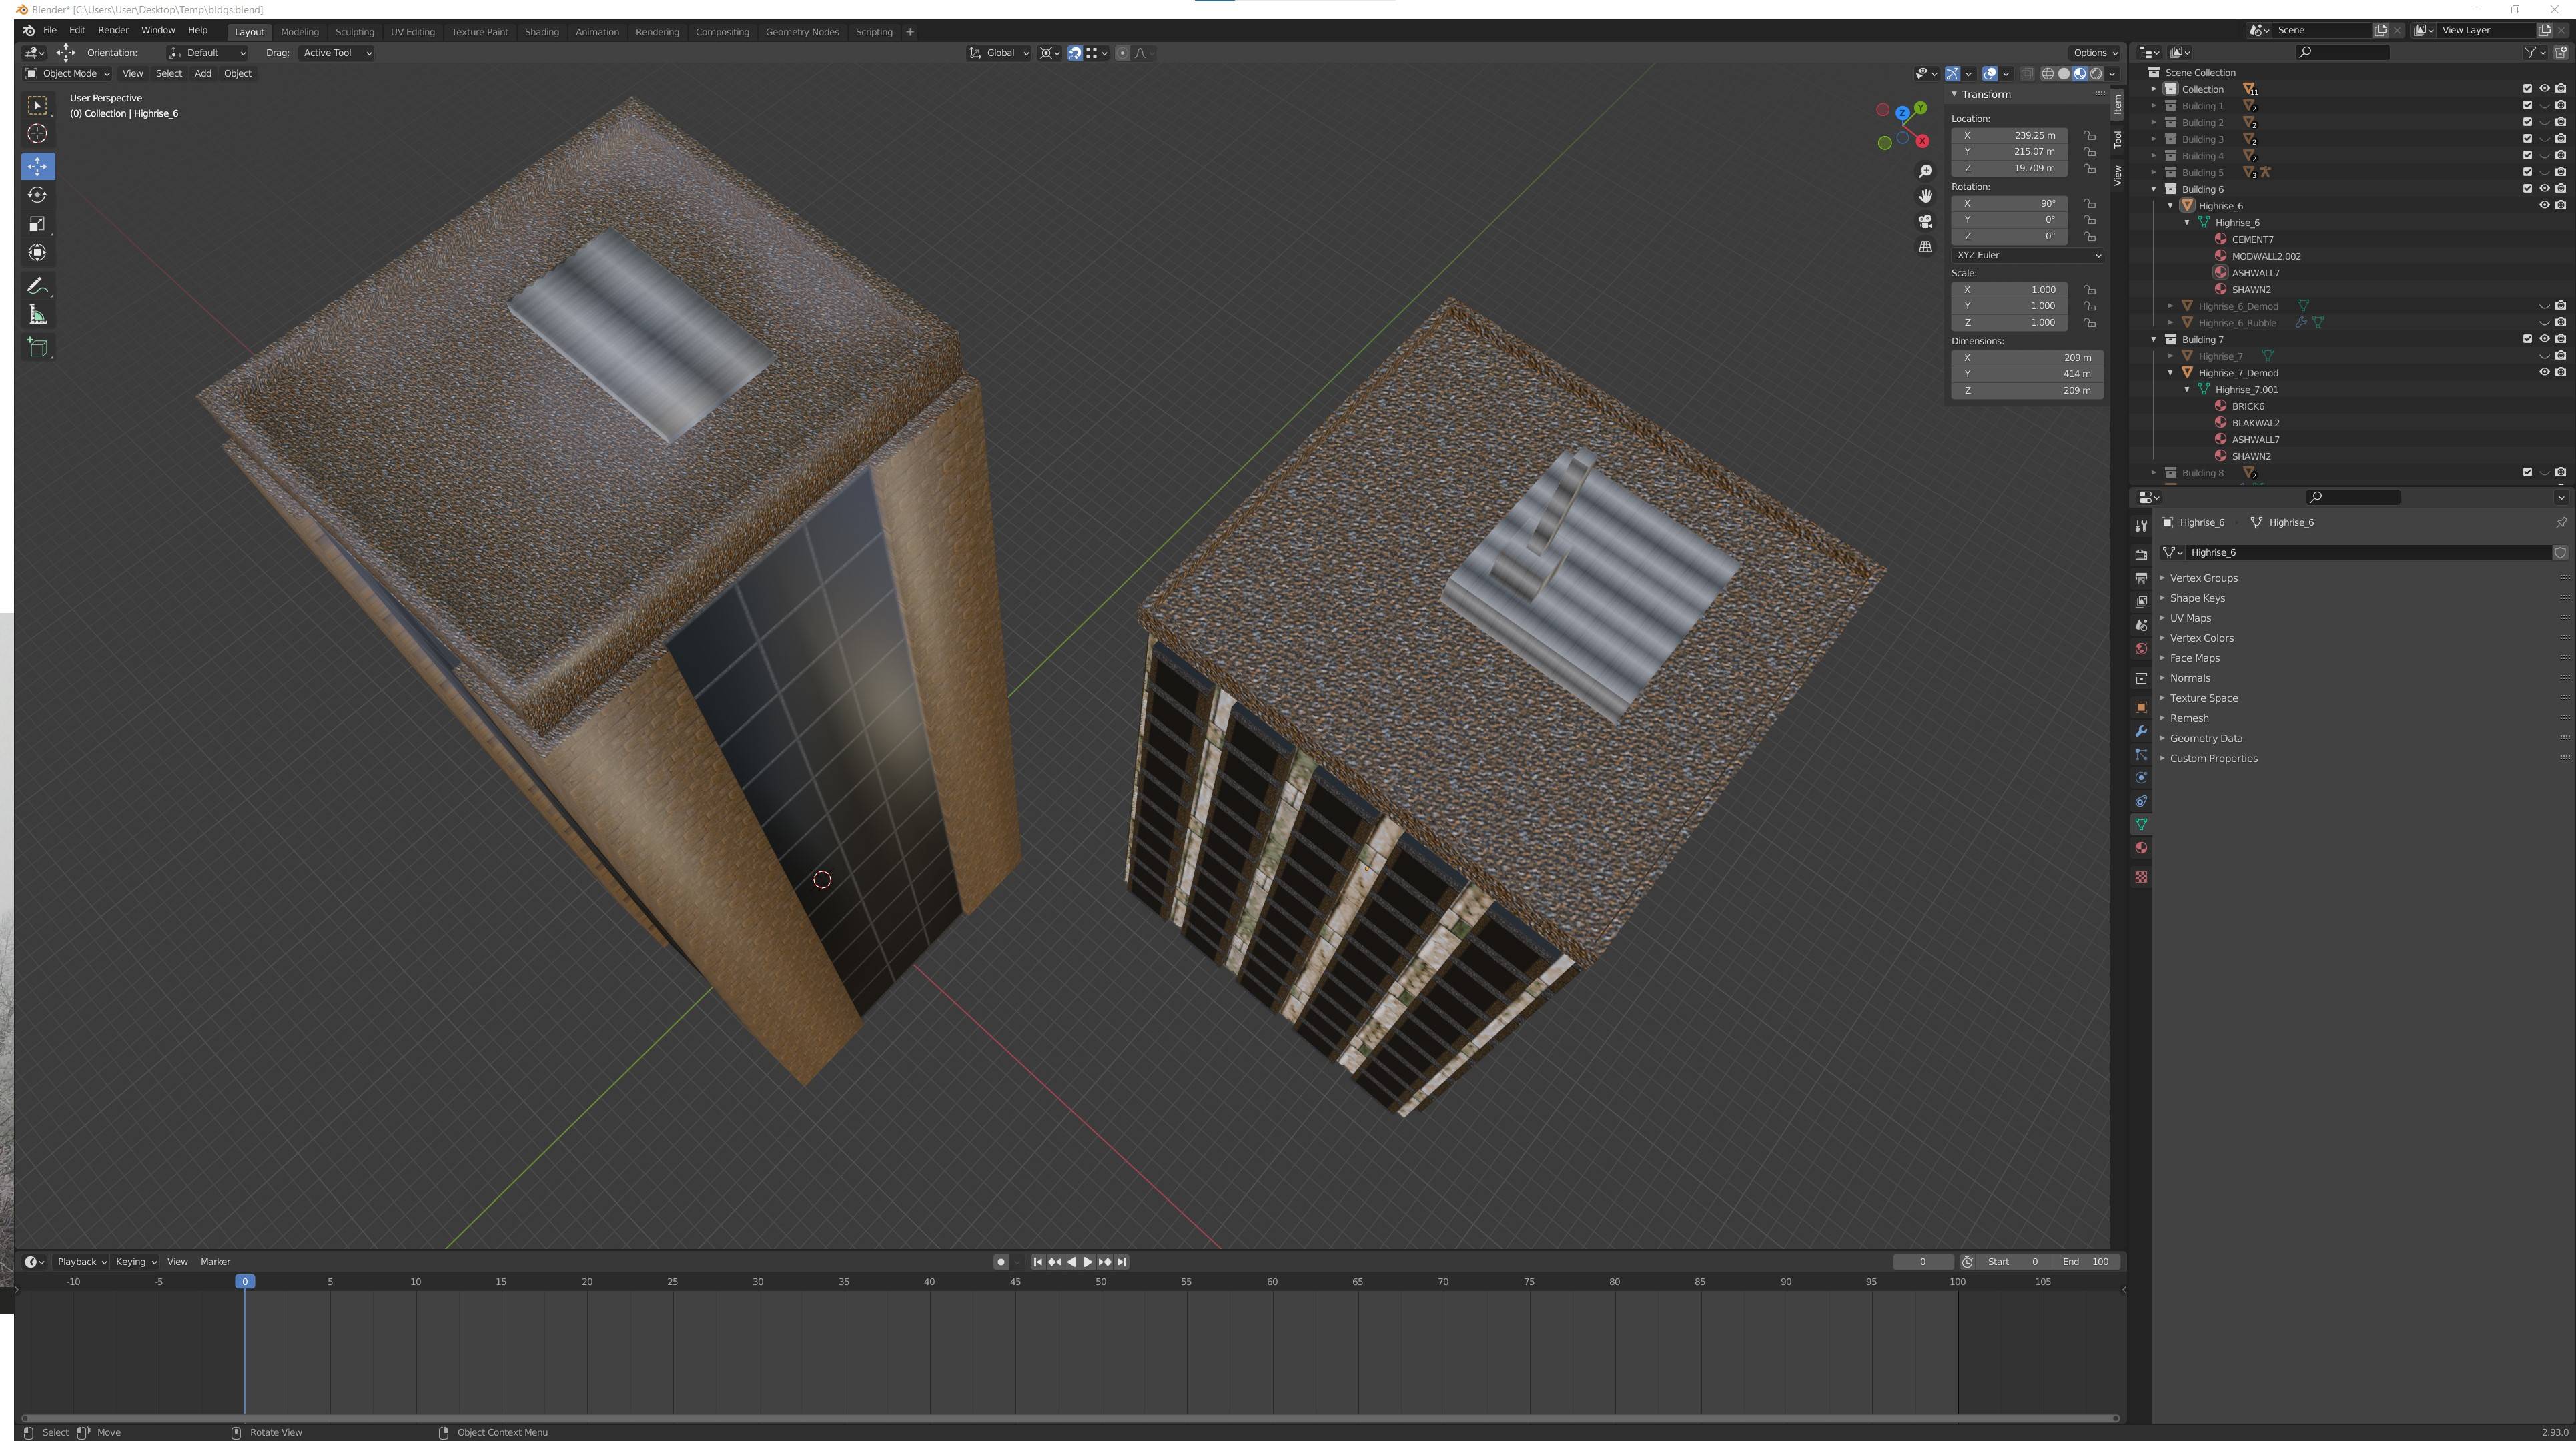2576x1441 pixels.
Task: Open the File menu
Action: click(49, 31)
